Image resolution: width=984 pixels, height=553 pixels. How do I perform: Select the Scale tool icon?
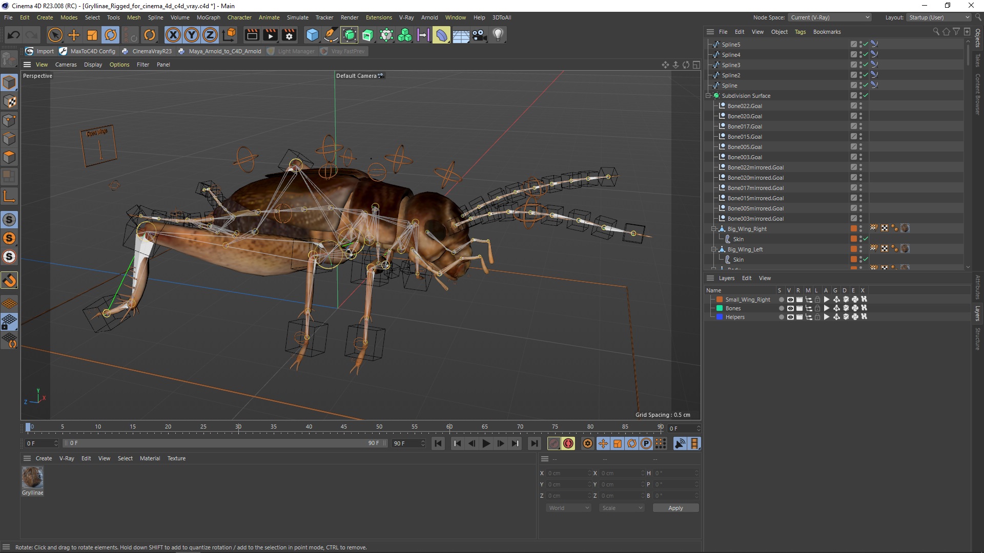[x=92, y=35]
